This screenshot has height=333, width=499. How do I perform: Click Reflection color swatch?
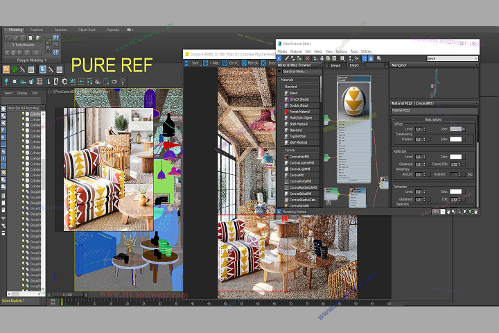click(x=455, y=157)
